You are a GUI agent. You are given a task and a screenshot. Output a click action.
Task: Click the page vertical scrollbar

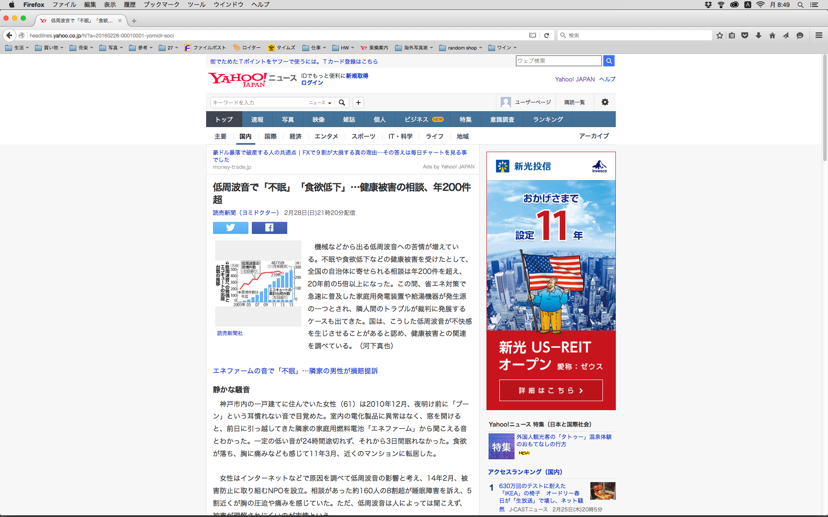pos(825,108)
